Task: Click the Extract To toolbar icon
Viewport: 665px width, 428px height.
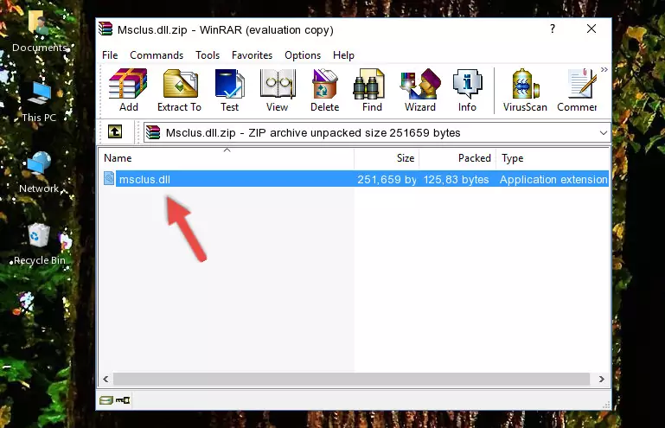Action: coord(179,90)
